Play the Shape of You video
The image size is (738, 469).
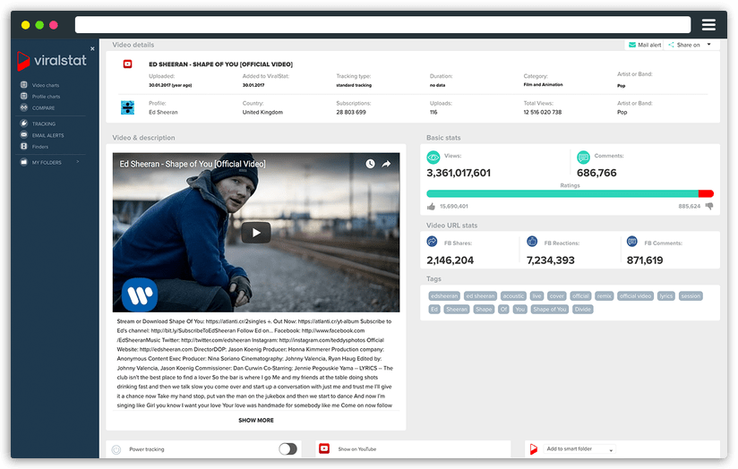tap(255, 233)
